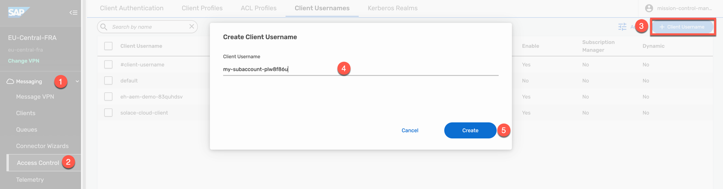Viewport: 723px width, 189px height.
Task: Click the Create button in dialog
Action: (x=470, y=130)
